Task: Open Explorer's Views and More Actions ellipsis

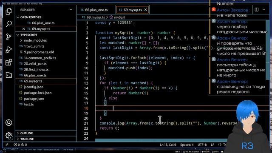Action: pyautogui.click(x=70, y=10)
